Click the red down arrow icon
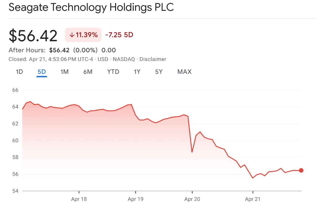Image resolution: width=316 pixels, height=206 pixels. [x=72, y=35]
